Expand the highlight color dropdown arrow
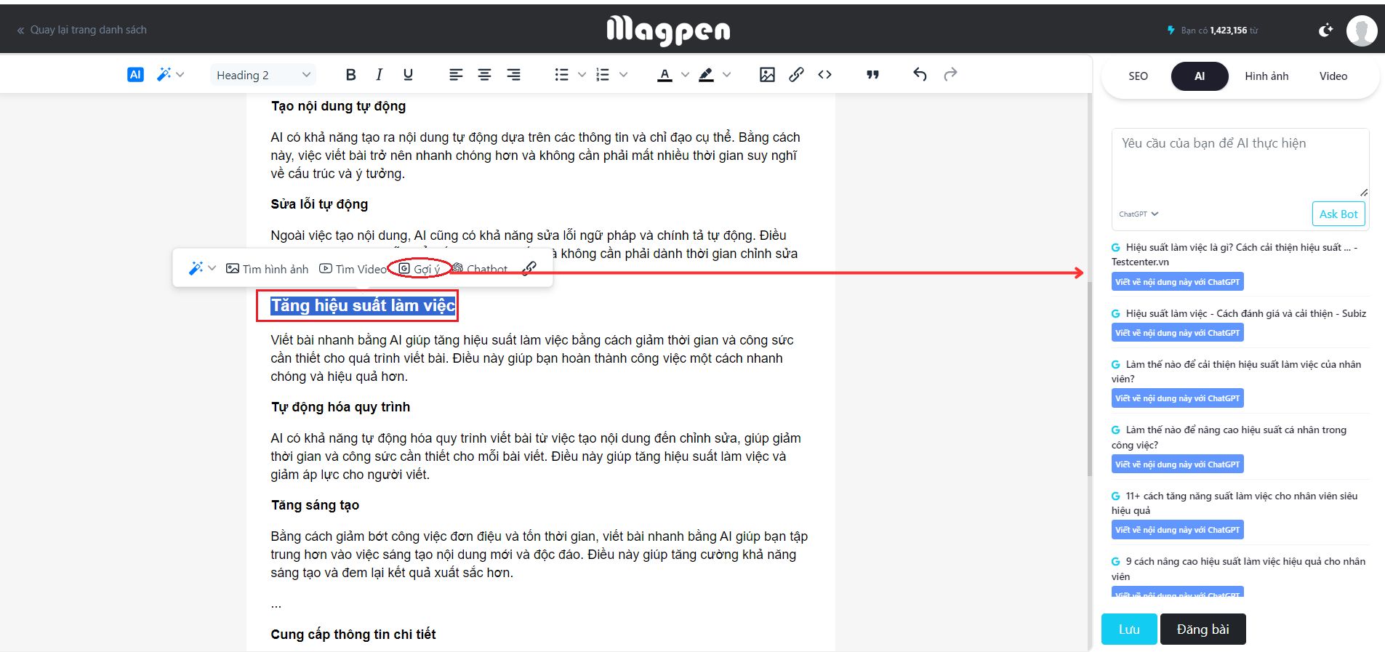 [726, 74]
